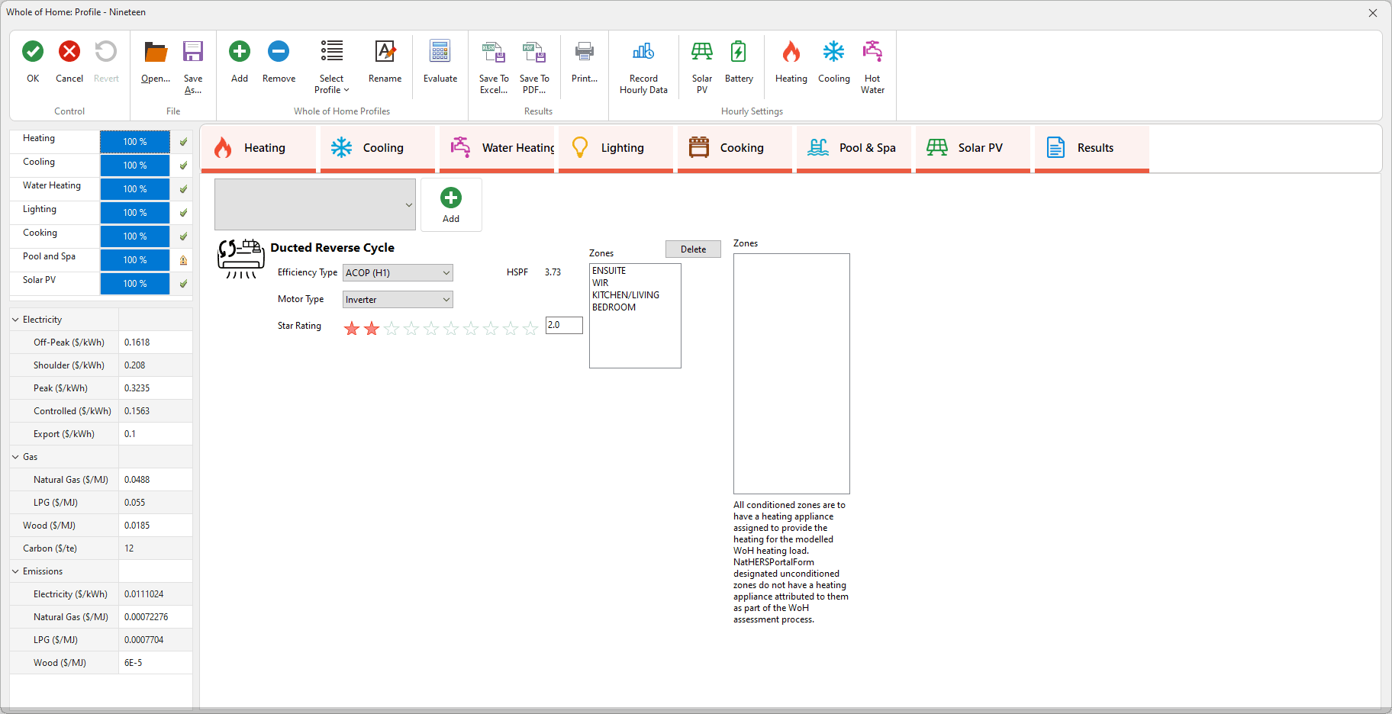
Task: Click the Save As floppy disk icon
Action: (x=193, y=51)
